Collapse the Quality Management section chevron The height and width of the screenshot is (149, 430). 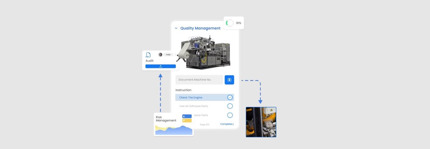(x=176, y=28)
